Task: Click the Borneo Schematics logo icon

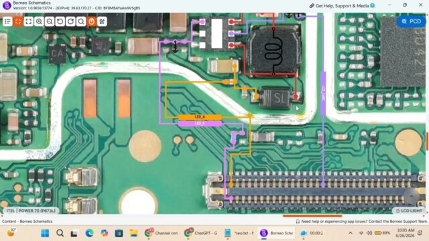Action: [7, 5]
